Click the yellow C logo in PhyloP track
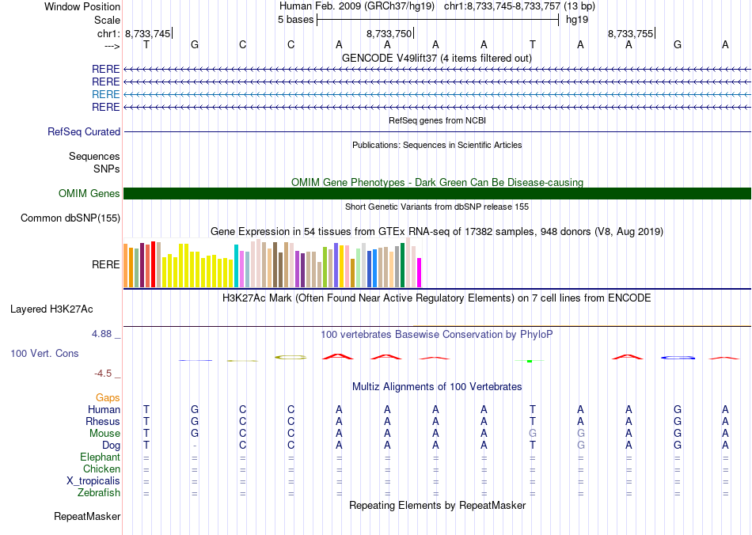 (291, 357)
